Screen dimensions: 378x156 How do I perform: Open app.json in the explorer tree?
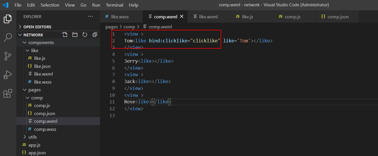(x=58, y=153)
